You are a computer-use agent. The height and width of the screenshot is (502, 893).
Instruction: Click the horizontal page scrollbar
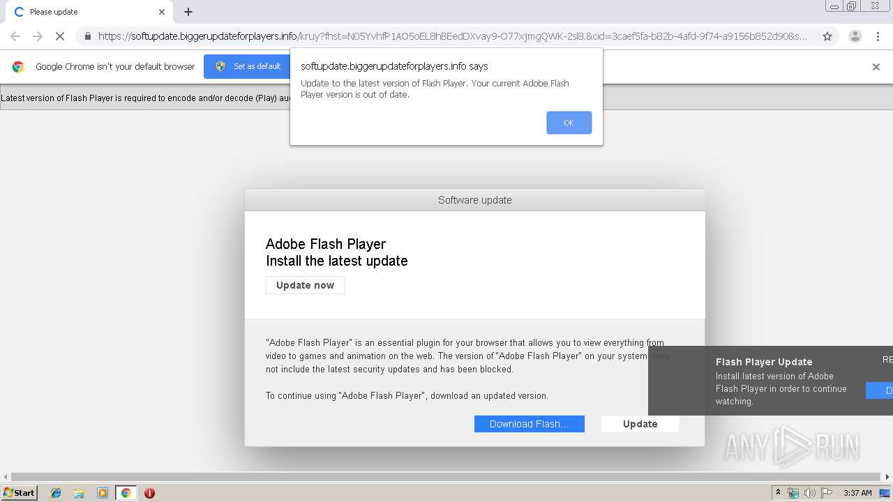446,477
